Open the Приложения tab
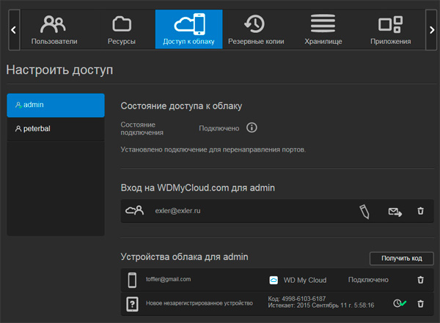The image size is (440, 323). (390, 30)
